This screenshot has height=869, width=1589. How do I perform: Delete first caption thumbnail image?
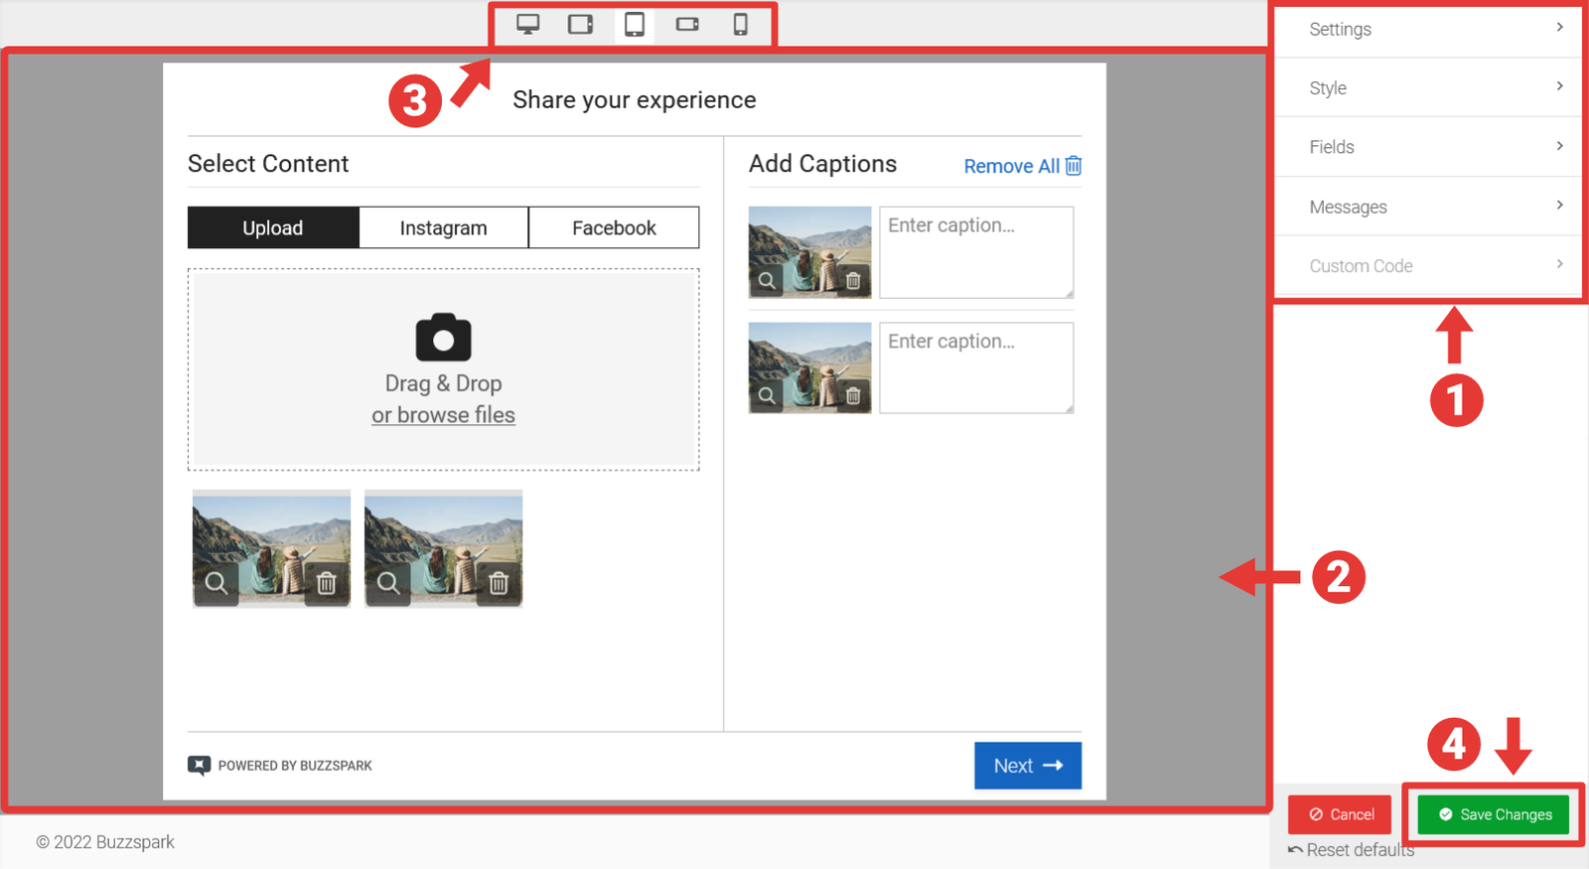(853, 281)
